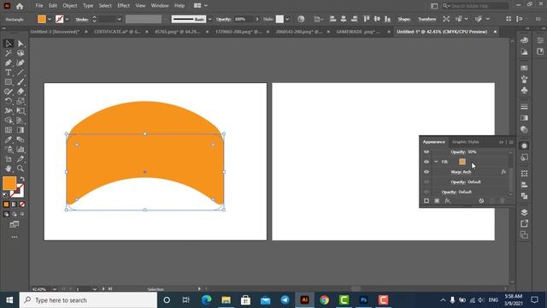Click Add New Effect fx icon in Appearance panel
The image size is (547, 308).
click(448, 201)
